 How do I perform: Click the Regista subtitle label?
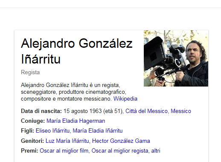tap(30, 72)
